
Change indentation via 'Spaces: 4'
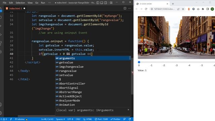pos(60,119)
